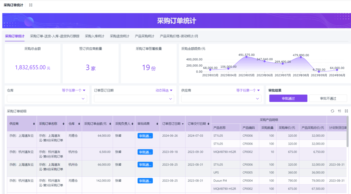
Task: Sort by 采购订单金额/元 column arrows
Action: (110, 124)
